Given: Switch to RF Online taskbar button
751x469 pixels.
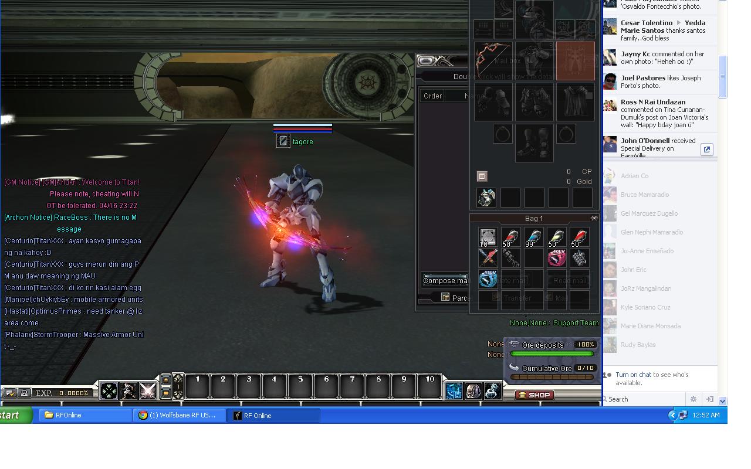Looking at the screenshot, I should [273, 416].
